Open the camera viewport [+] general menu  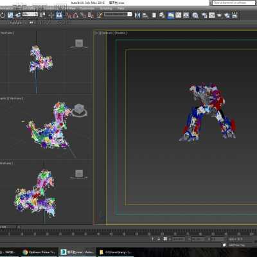pyautogui.click(x=96, y=33)
